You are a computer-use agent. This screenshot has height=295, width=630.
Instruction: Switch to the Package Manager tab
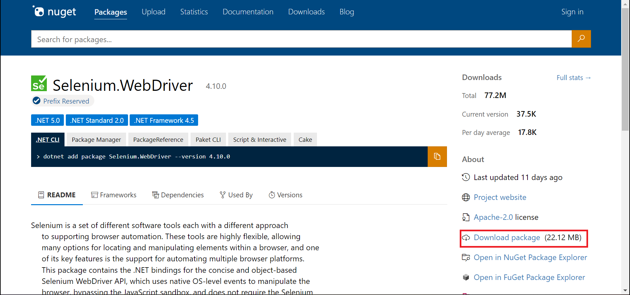point(96,139)
